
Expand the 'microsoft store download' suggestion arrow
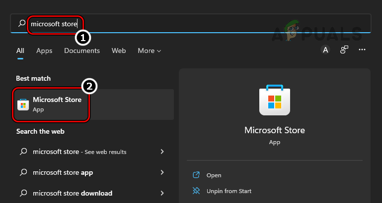coord(162,193)
